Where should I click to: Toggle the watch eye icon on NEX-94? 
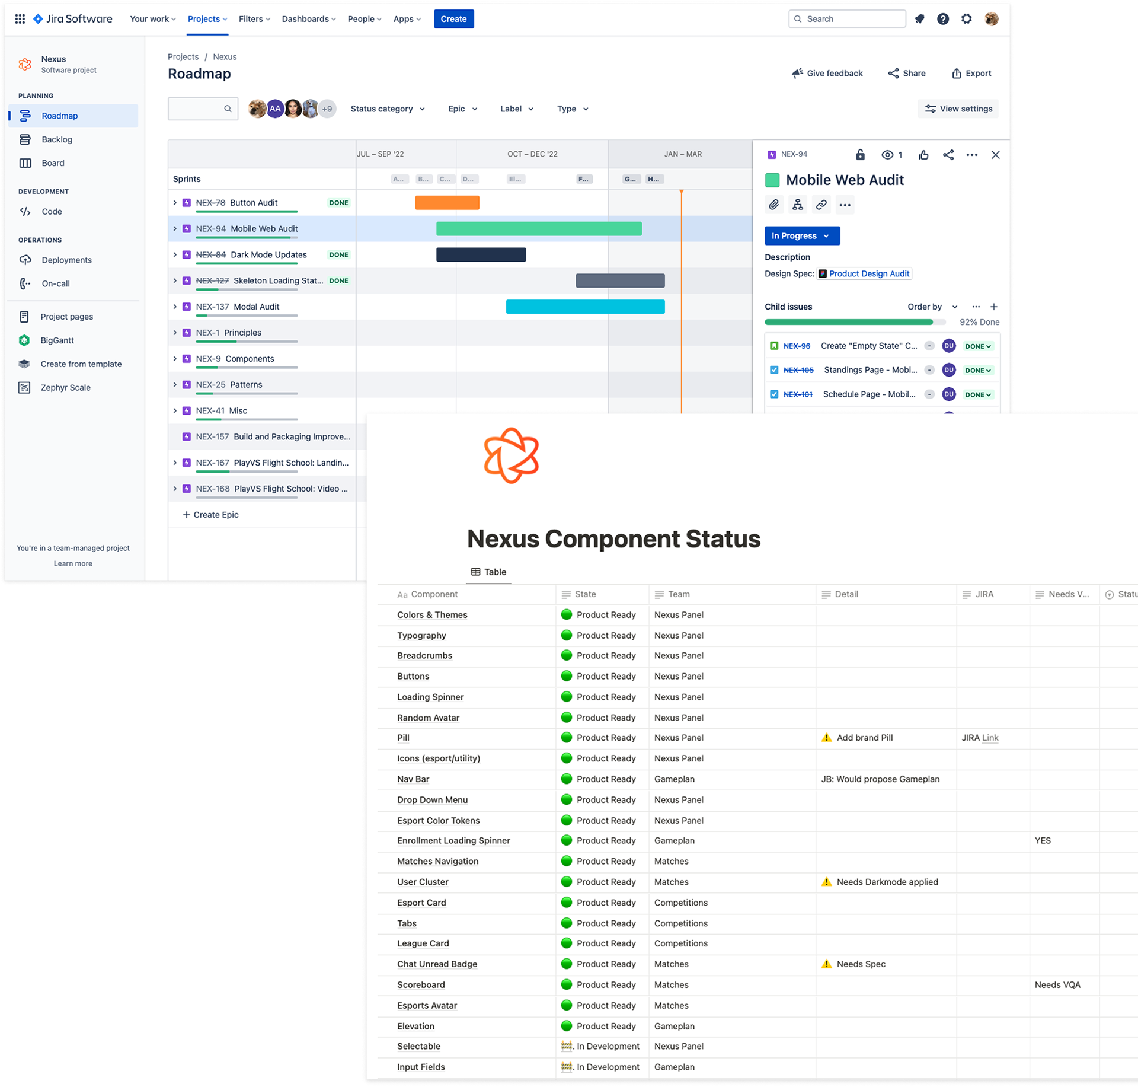[x=887, y=155]
